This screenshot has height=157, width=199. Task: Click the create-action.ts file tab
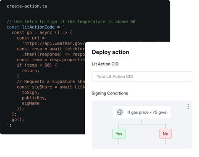point(27,6)
